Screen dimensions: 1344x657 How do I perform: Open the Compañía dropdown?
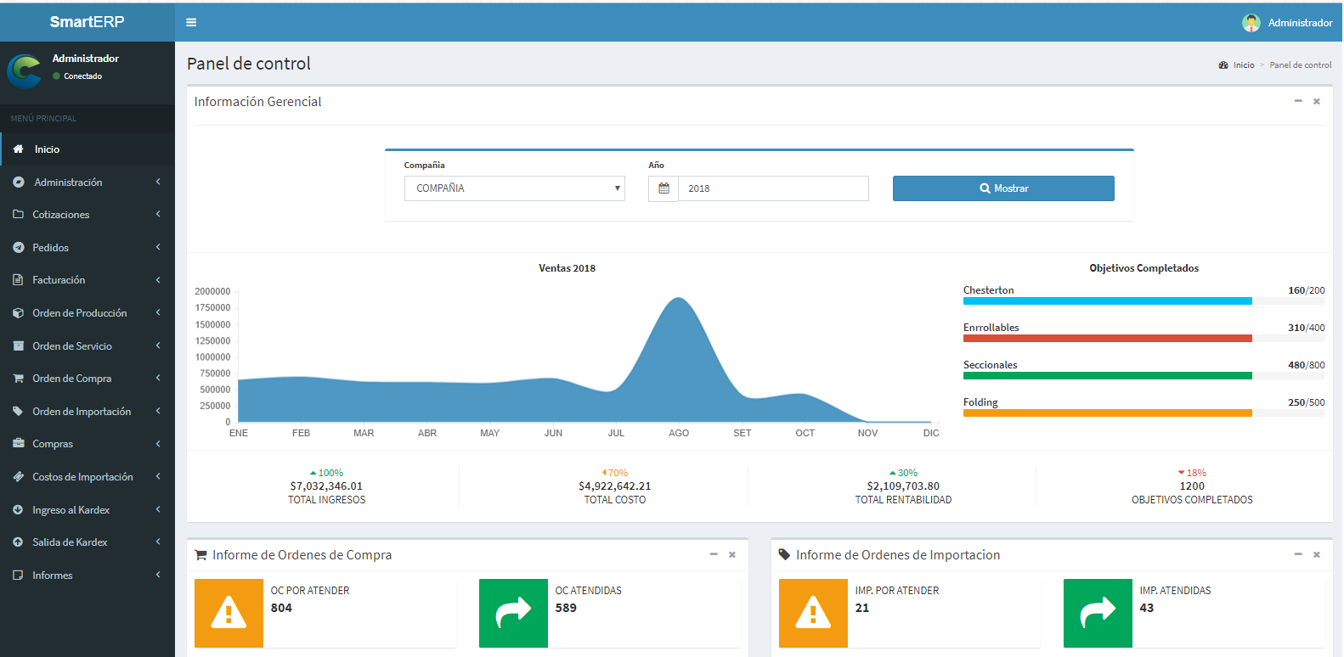(514, 188)
